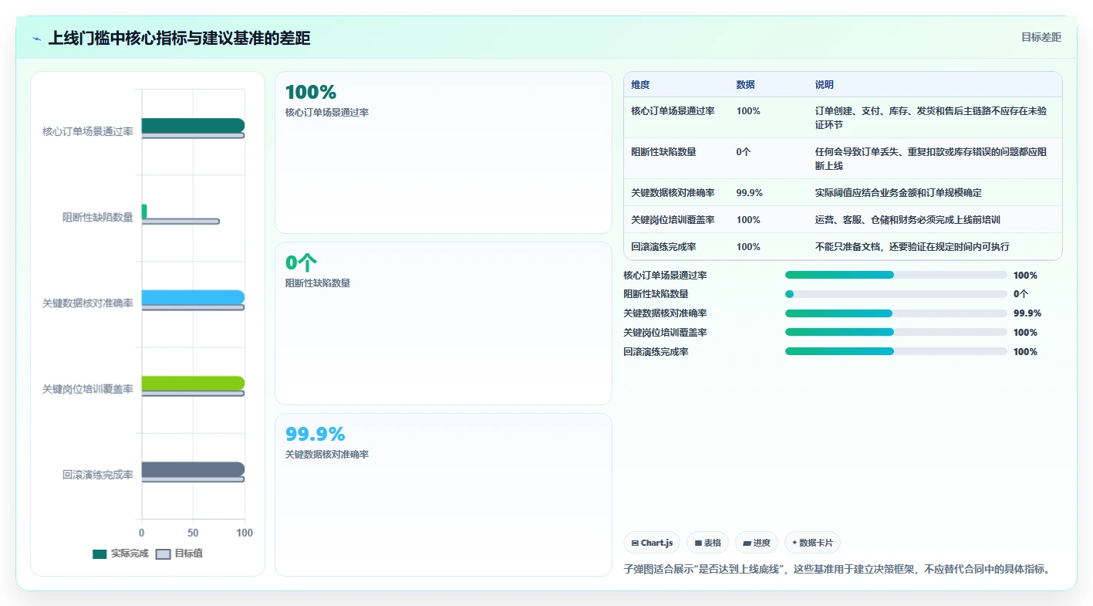1093x606 pixels.
Task: Click the 目标差距 label in the header
Action: [x=1041, y=37]
